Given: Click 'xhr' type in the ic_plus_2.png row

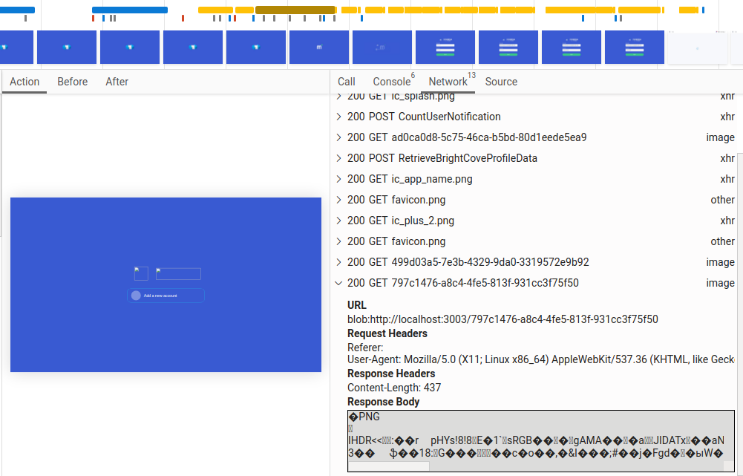Looking at the screenshot, I should pos(727,221).
